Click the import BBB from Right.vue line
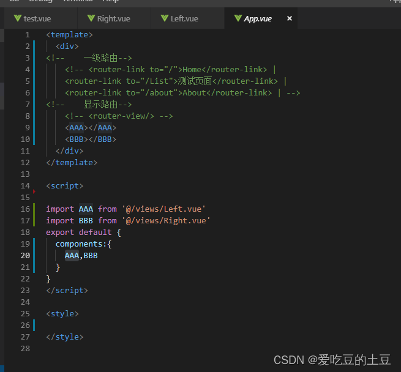401x372 pixels. point(128,221)
